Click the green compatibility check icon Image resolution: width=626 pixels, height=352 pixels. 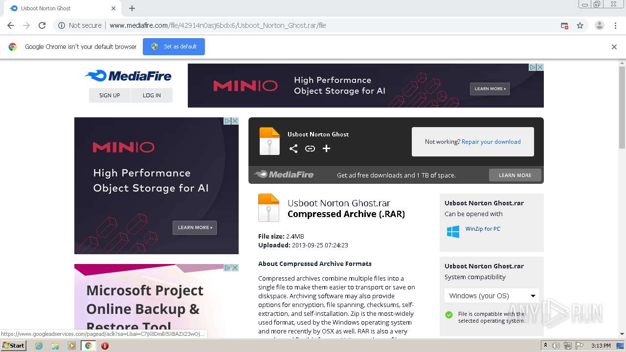tap(449, 315)
